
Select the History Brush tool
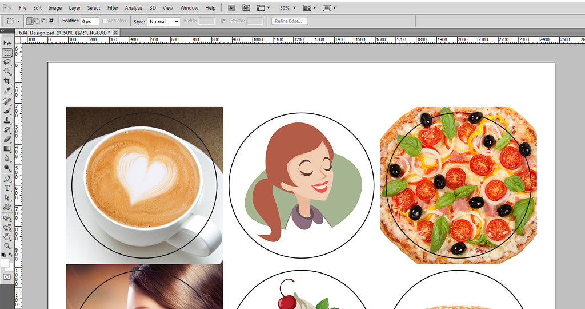(7, 130)
